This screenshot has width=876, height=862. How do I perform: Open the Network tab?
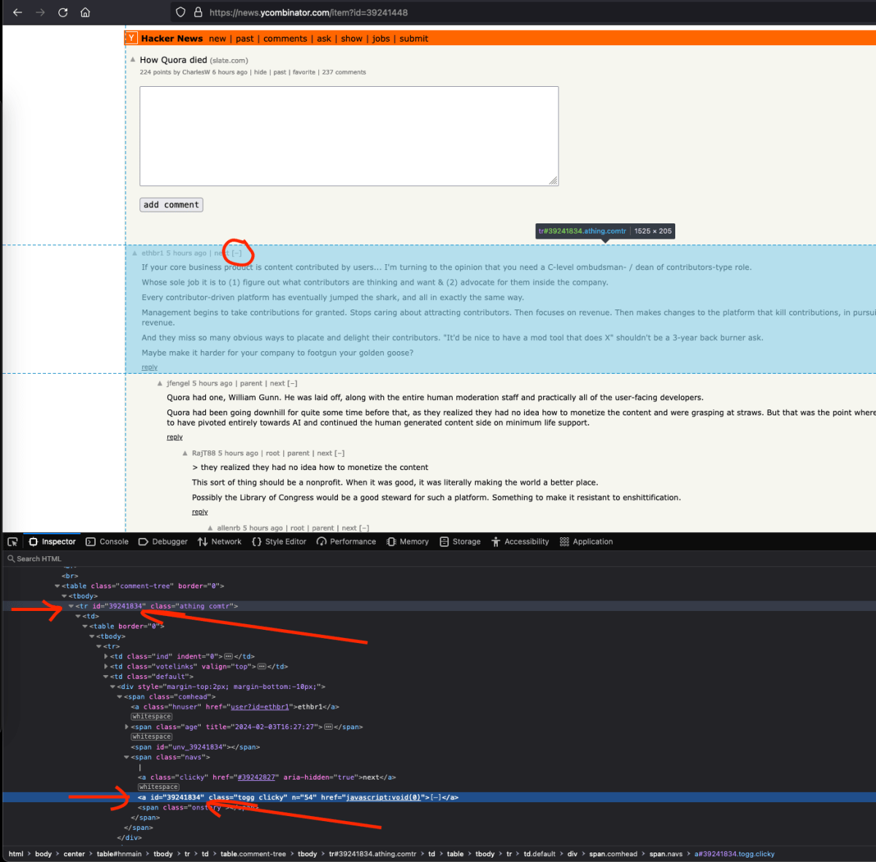click(x=219, y=542)
